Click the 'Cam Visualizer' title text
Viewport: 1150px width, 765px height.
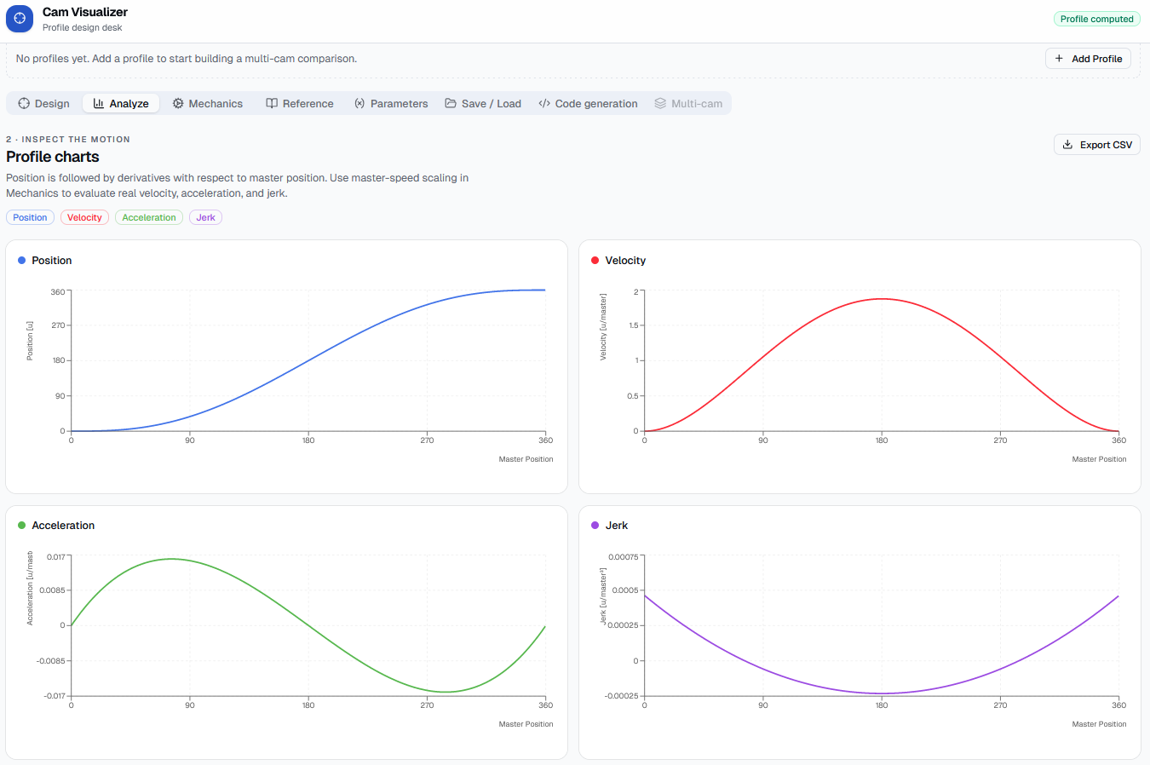pyautogui.click(x=85, y=12)
